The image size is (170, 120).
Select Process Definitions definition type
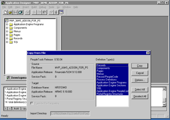(x=112, y=80)
